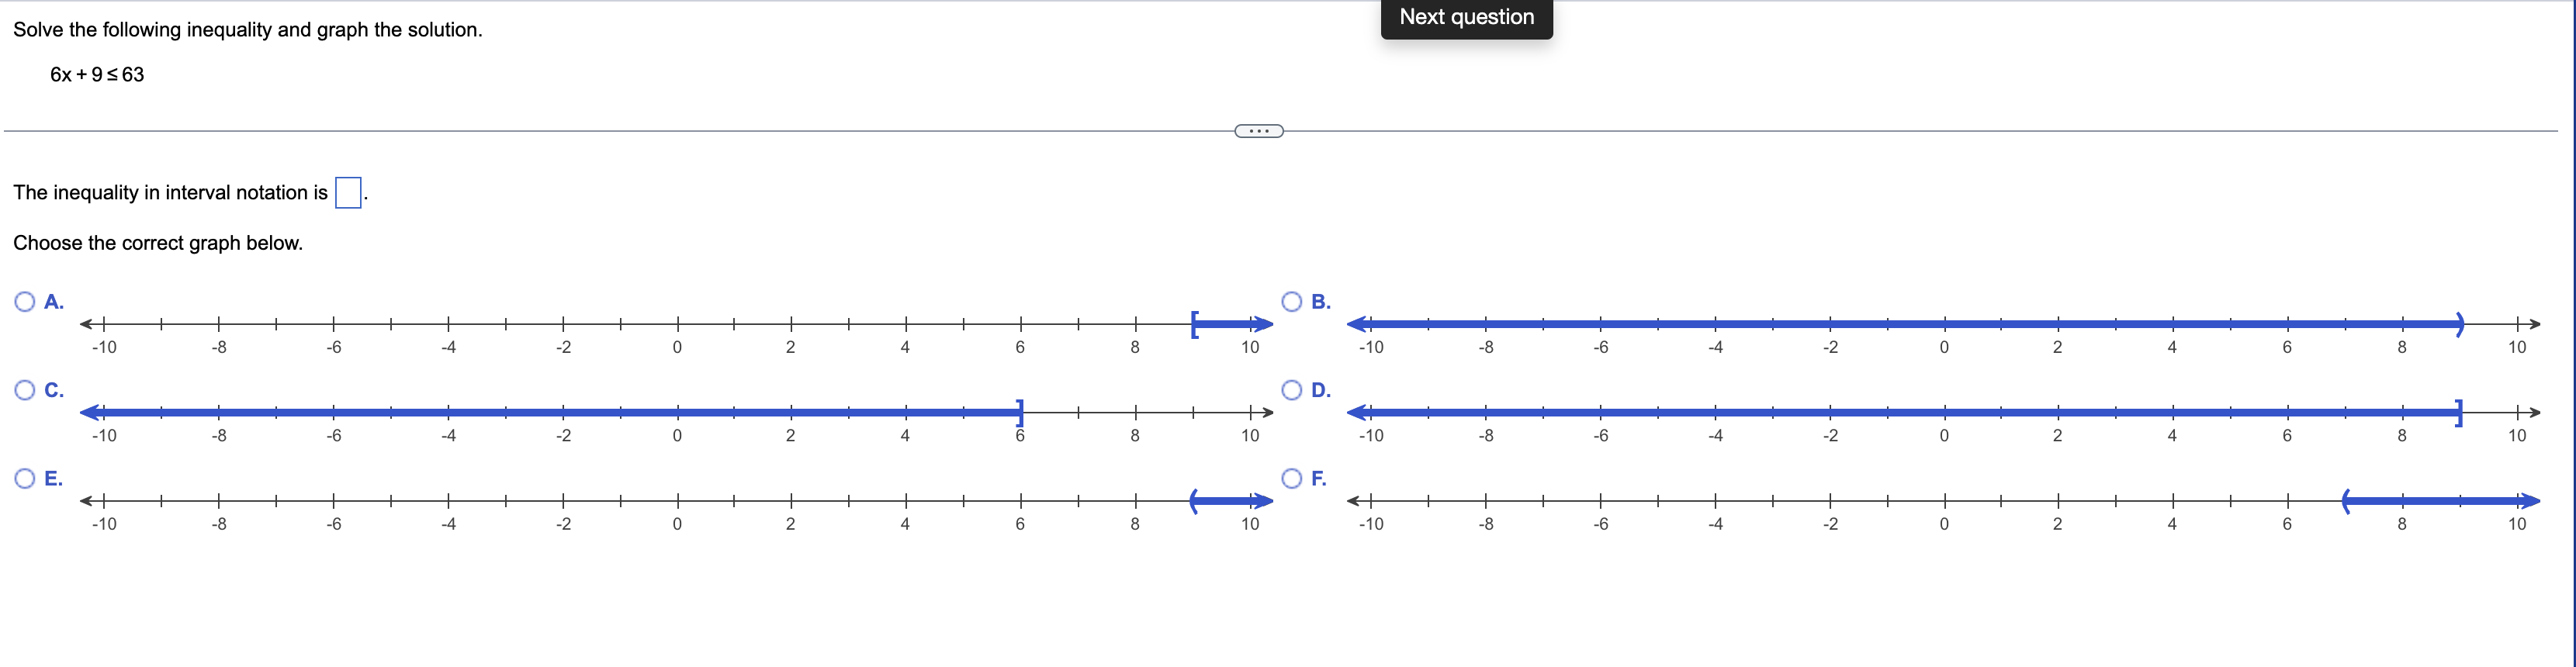
Task: Click the bracket at 6 on graph C
Action: click(x=1019, y=411)
